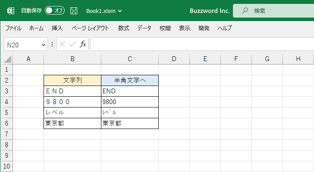314x172 pixels.
Task: Select row 4 header
Action: (x=6, y=102)
